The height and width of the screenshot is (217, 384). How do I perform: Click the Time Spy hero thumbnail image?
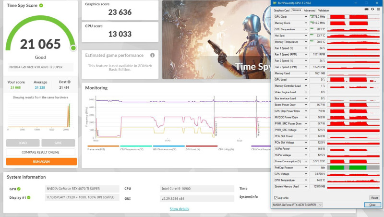(216, 39)
